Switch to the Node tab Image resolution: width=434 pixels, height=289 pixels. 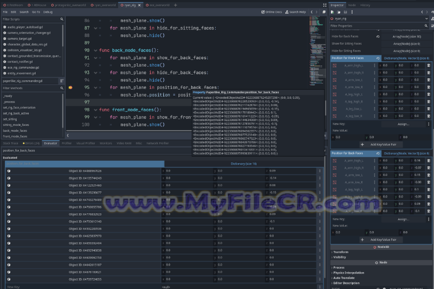click(x=352, y=5)
